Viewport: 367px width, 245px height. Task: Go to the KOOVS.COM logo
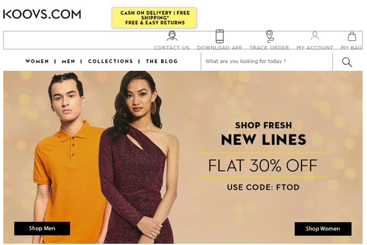(x=42, y=14)
